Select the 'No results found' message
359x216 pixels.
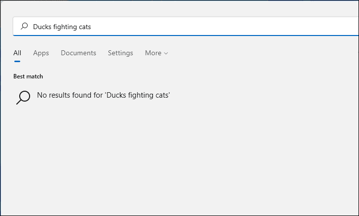point(104,95)
